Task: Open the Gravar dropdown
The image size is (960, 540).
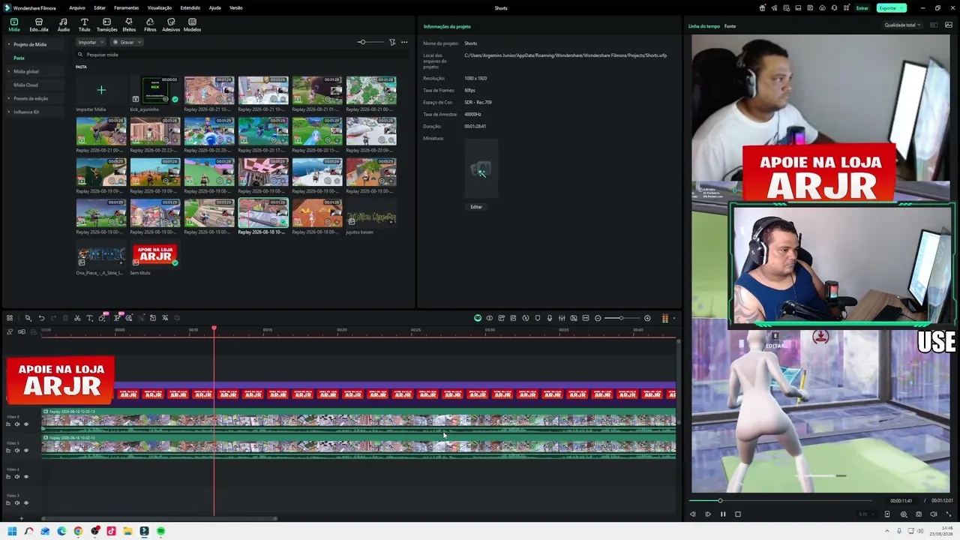Action: pyautogui.click(x=127, y=42)
